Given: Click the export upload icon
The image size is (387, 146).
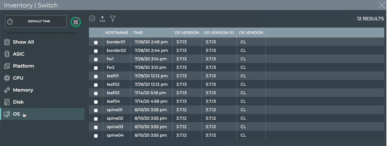Looking at the screenshot, I should coord(102,19).
